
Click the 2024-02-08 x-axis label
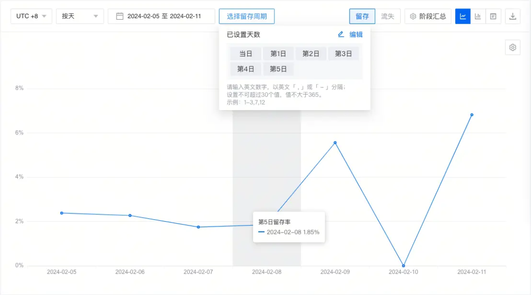click(266, 271)
